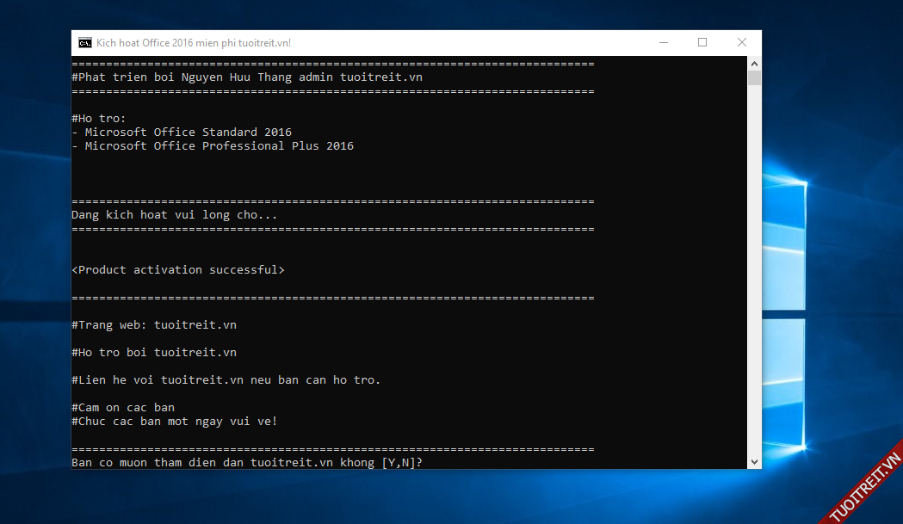This screenshot has width=903, height=524.
Task: Click the '#Ho tro boi tuoitreit.vn' line
Action: point(154,353)
